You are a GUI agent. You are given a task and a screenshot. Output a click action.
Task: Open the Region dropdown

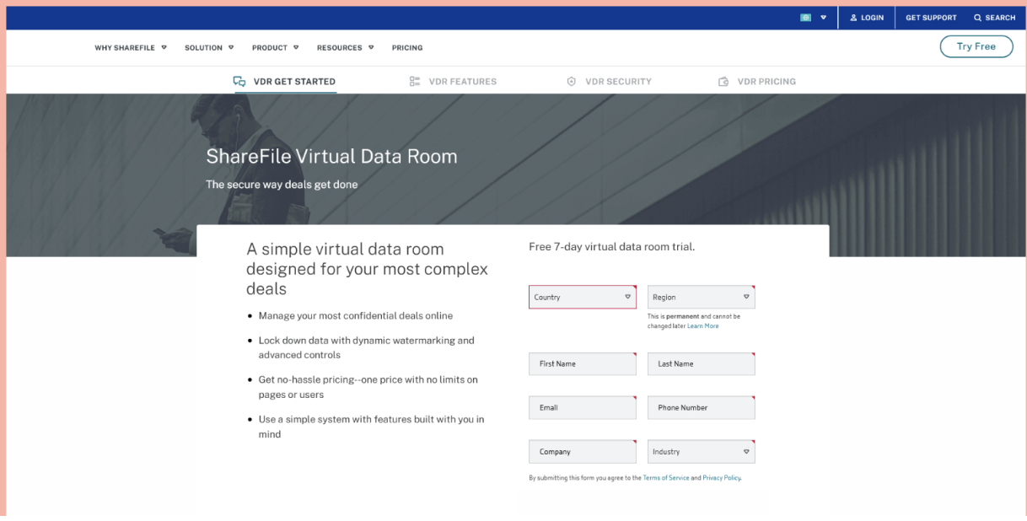click(x=702, y=297)
